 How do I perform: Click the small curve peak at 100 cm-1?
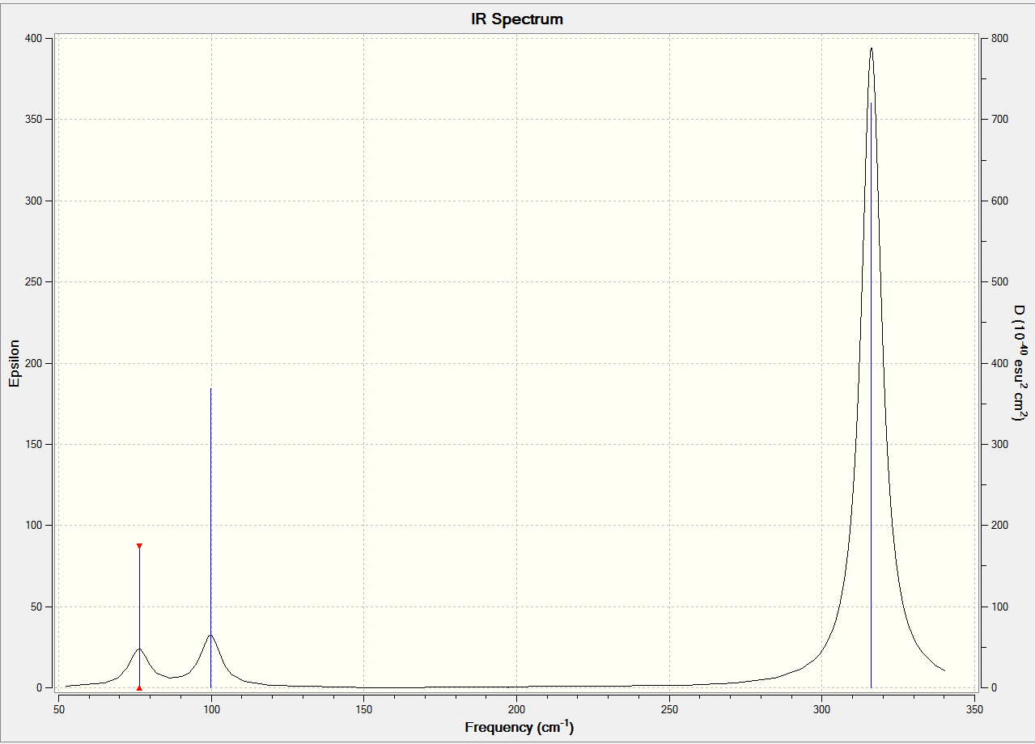[210, 636]
